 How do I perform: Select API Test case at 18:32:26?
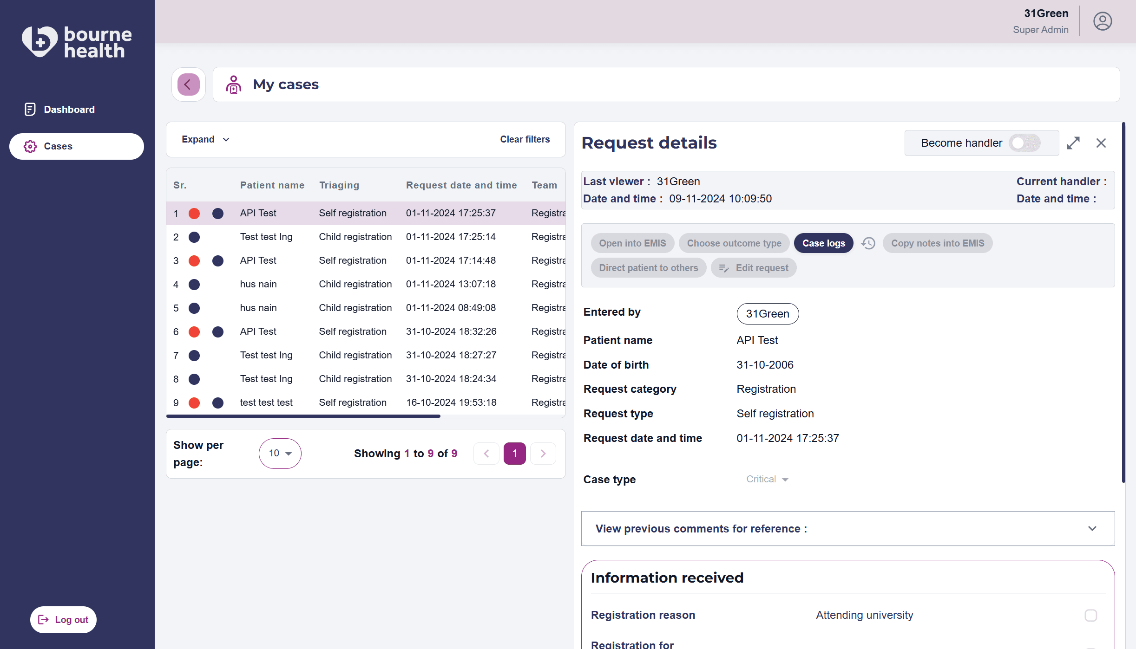(366, 332)
